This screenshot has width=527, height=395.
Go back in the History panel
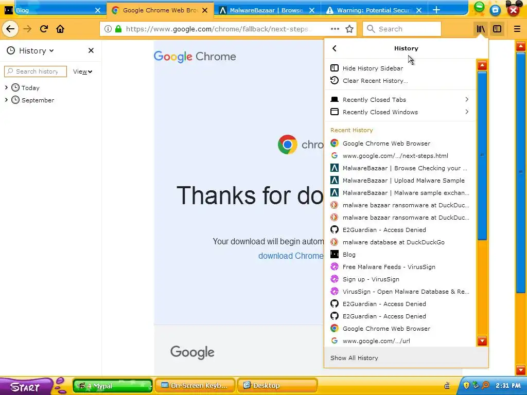pyautogui.click(x=335, y=48)
